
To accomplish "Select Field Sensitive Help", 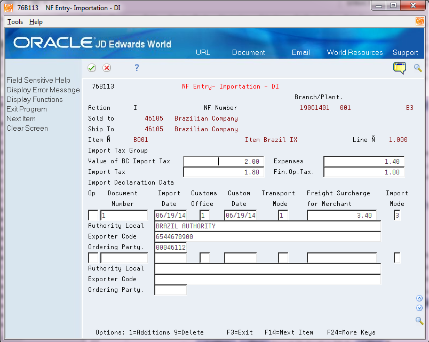I will 38,80.
